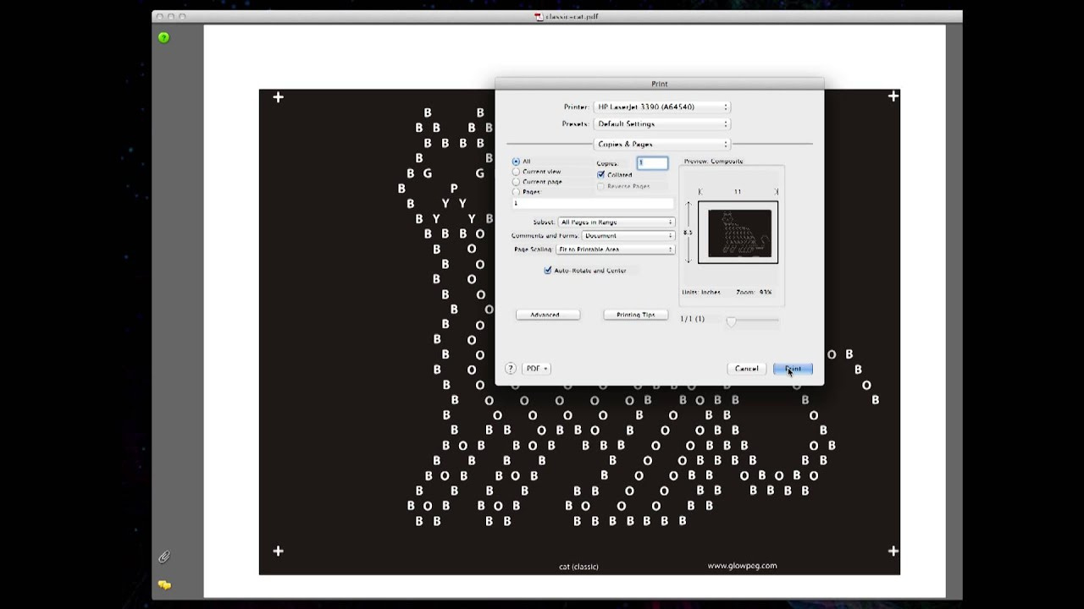Click inside the Copies input field
1084x609 pixels.
tap(652, 163)
